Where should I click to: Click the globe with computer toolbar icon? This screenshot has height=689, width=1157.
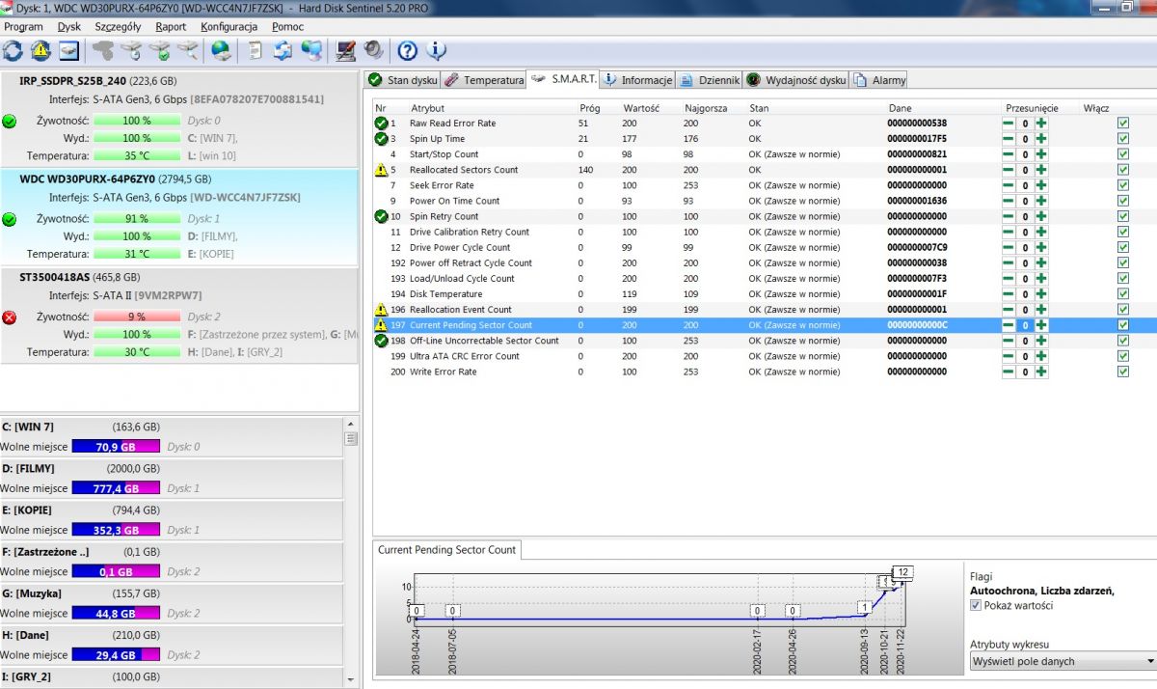(311, 50)
